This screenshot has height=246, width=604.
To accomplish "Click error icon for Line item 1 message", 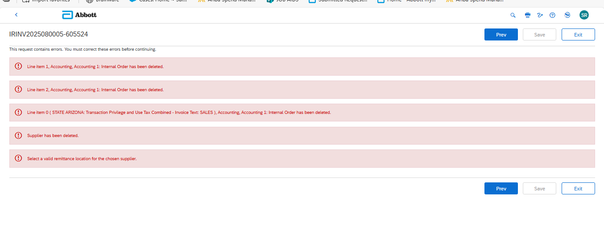I will 18,66.
